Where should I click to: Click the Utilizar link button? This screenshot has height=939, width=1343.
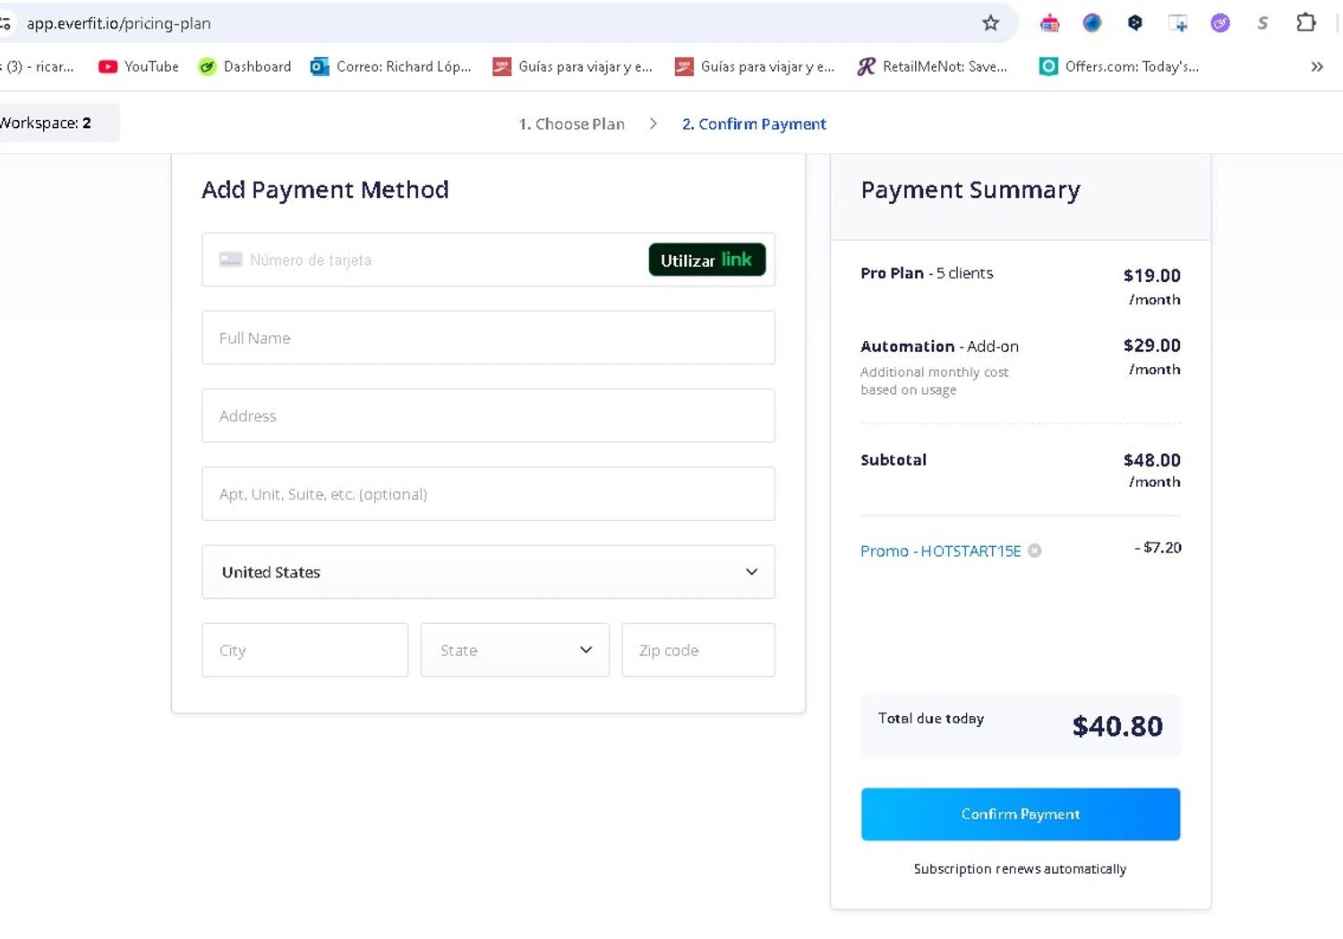click(706, 260)
